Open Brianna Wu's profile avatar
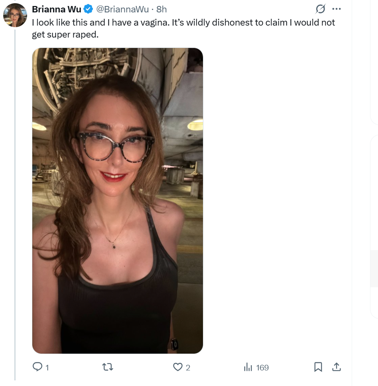 coord(15,15)
